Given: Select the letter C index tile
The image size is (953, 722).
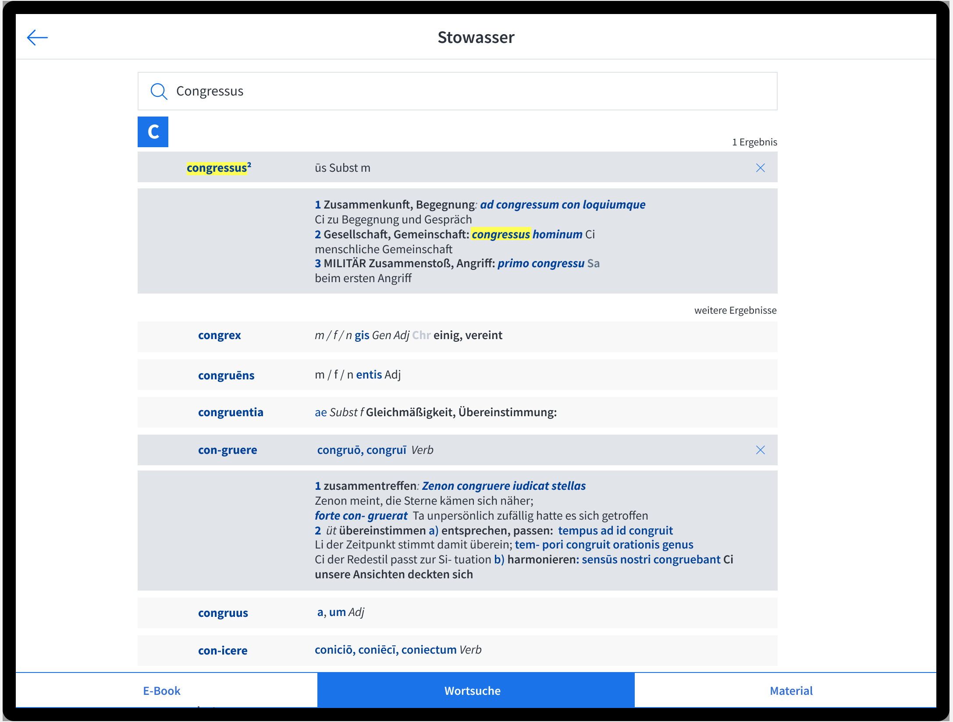Looking at the screenshot, I should (153, 132).
